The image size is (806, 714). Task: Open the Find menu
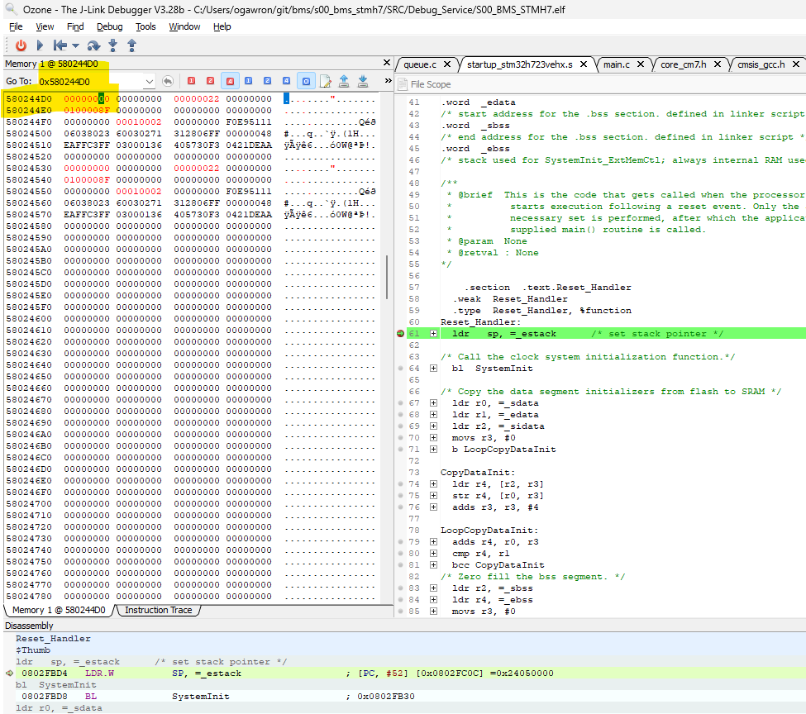pyautogui.click(x=75, y=26)
